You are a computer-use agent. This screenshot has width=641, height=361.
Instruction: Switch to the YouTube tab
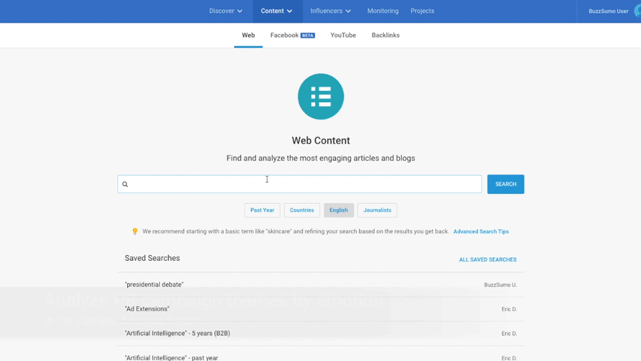click(x=343, y=35)
